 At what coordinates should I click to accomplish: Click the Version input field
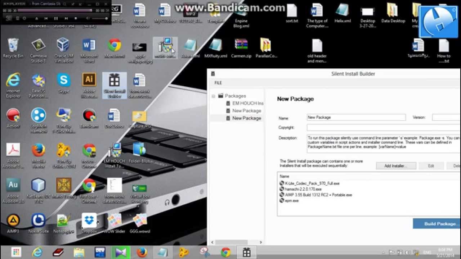(447, 117)
